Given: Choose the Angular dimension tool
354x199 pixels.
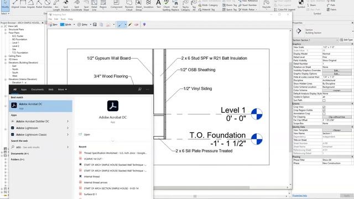Looking at the screenshot, I should [31, 4].
